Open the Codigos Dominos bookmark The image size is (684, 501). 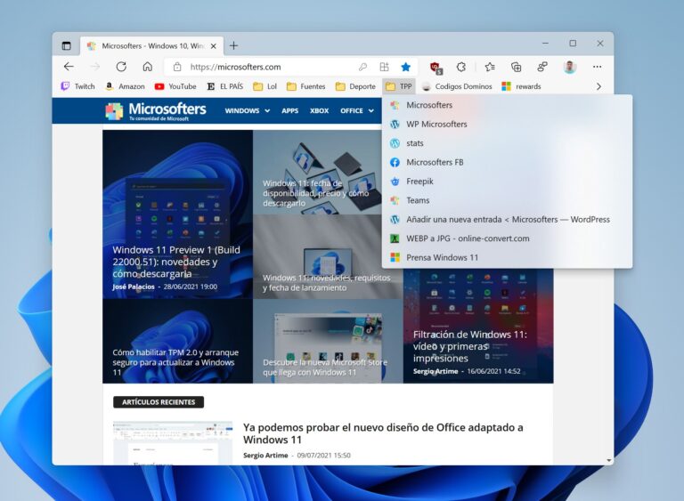click(x=457, y=86)
